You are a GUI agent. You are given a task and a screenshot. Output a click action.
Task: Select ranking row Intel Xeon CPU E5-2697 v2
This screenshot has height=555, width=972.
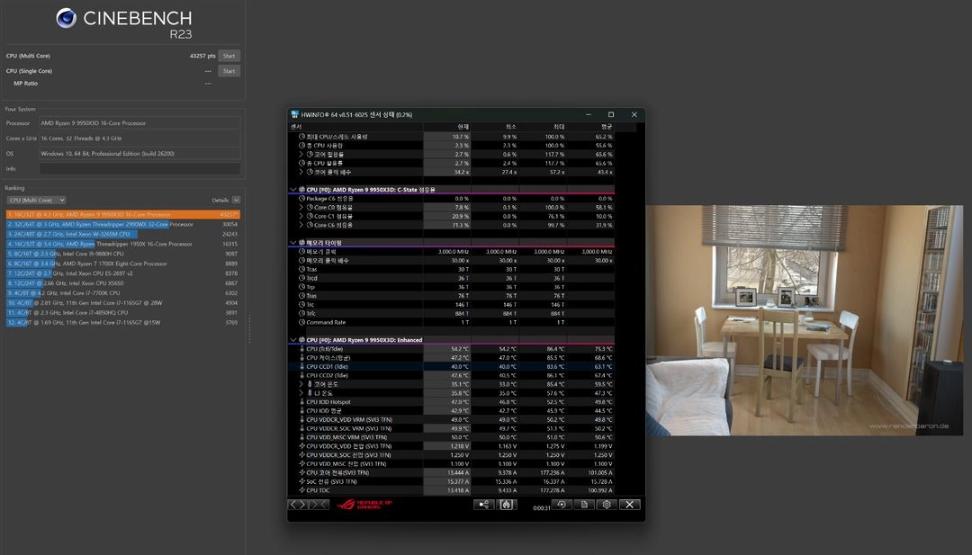pos(122,273)
